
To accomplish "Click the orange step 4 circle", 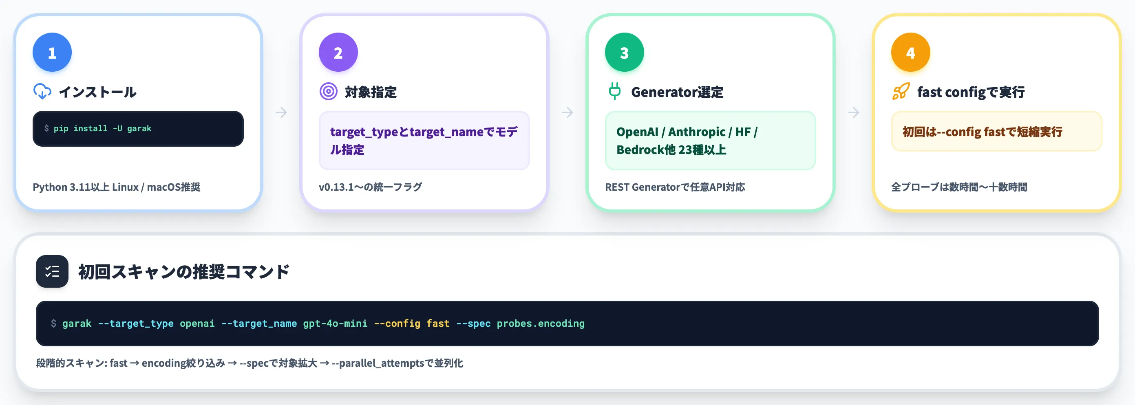I will 911,53.
